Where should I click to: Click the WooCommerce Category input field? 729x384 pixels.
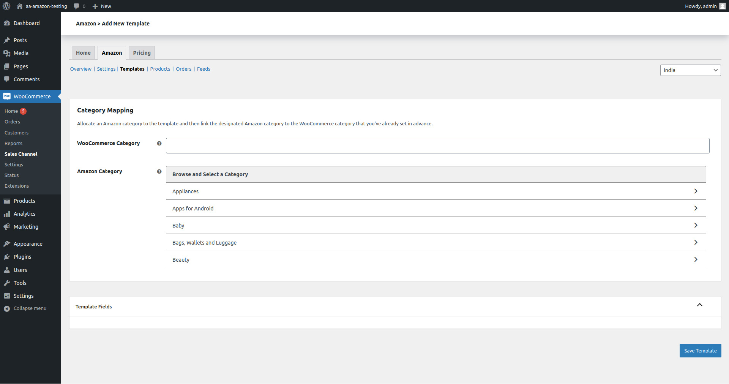click(x=437, y=146)
